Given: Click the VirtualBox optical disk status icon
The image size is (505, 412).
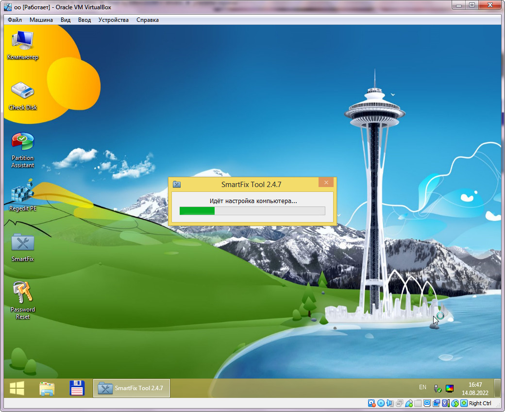Looking at the screenshot, I should tap(381, 403).
